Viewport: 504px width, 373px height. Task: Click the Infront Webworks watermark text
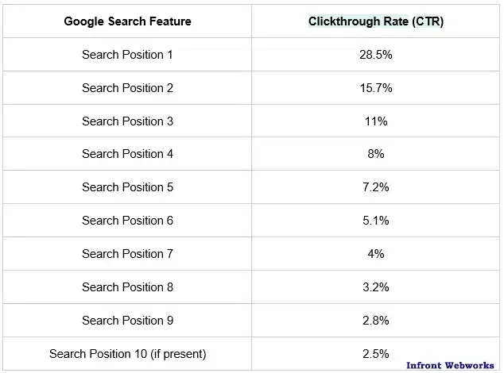point(452,365)
